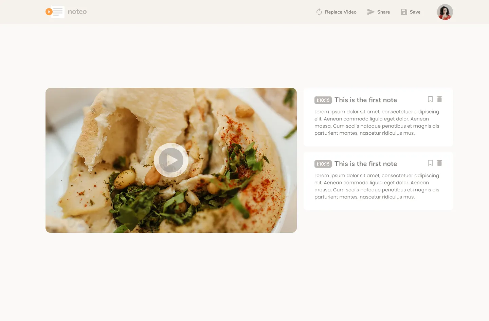Viewport: 489px width, 321px height.
Task: Click the Save floppy disk icon
Action: pyautogui.click(x=404, y=12)
